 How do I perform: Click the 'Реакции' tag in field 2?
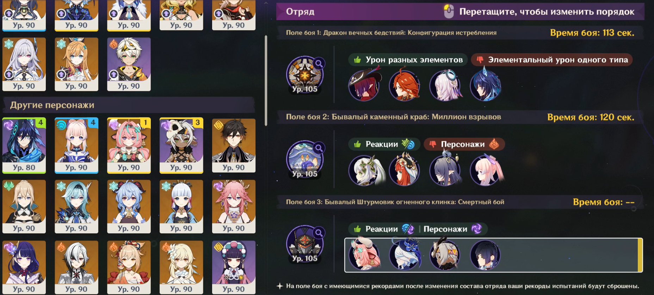(x=384, y=144)
